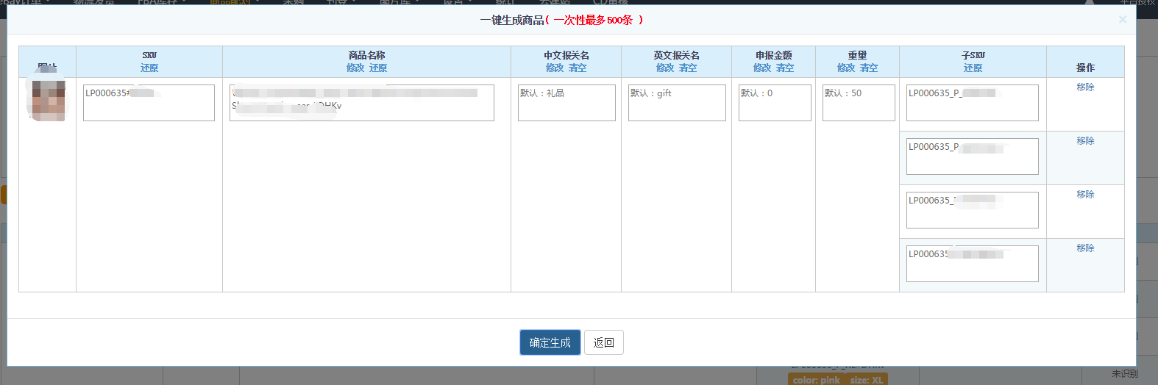Click the 确定生成 confirm button
This screenshot has height=385, width=1158.
550,342
